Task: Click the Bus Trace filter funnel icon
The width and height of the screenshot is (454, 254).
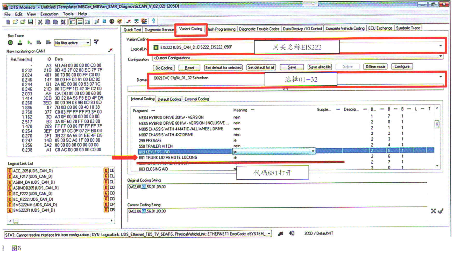Action: tap(96, 42)
